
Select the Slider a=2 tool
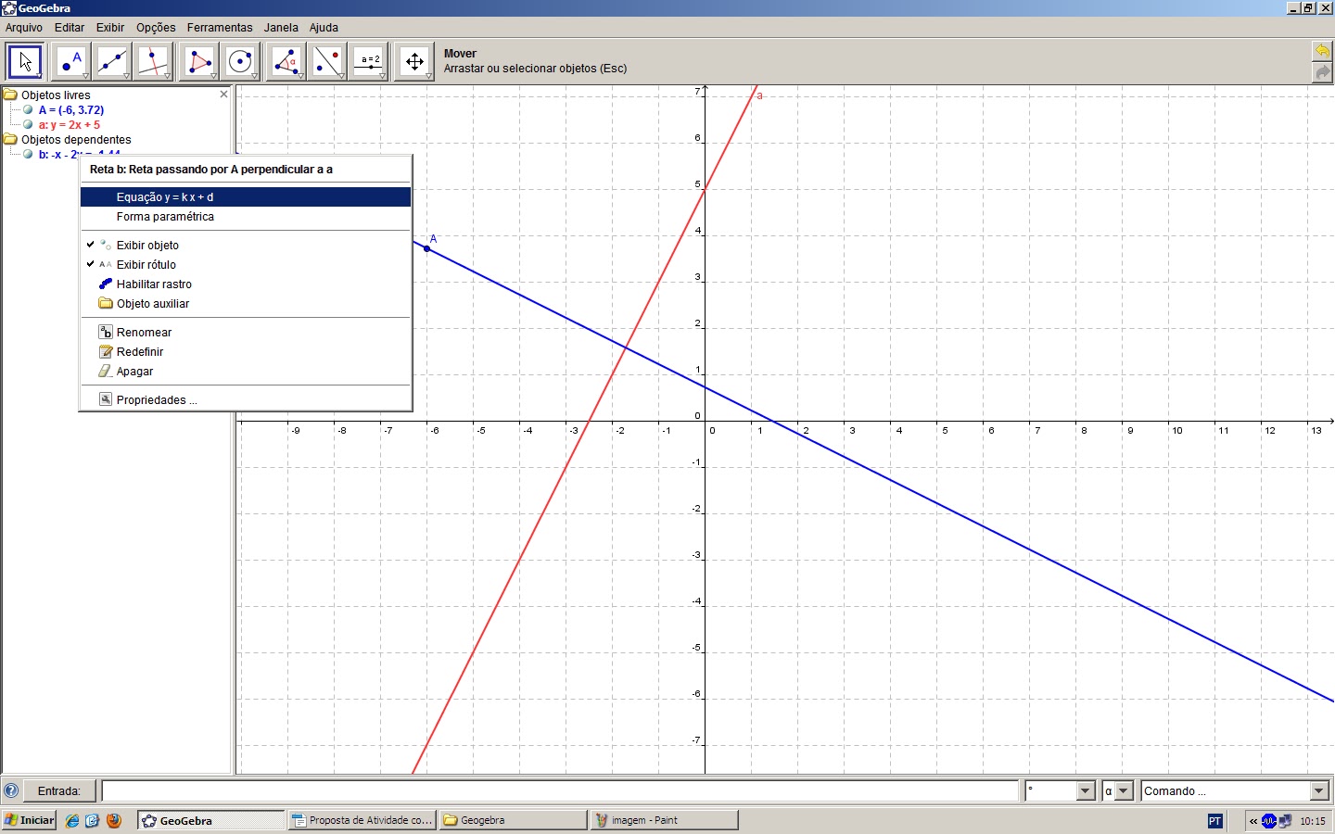coord(370,62)
